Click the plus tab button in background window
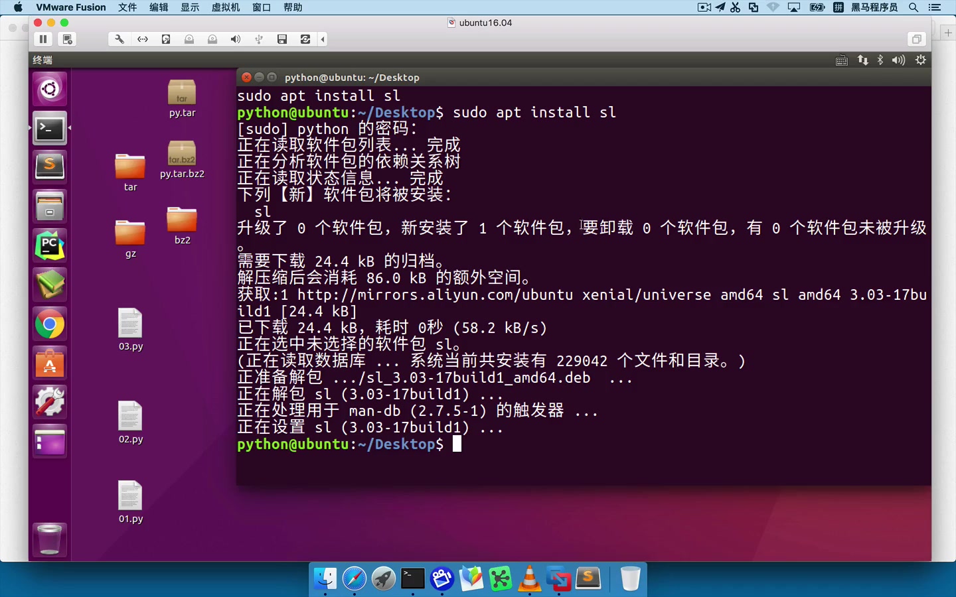This screenshot has height=597, width=956. click(948, 32)
